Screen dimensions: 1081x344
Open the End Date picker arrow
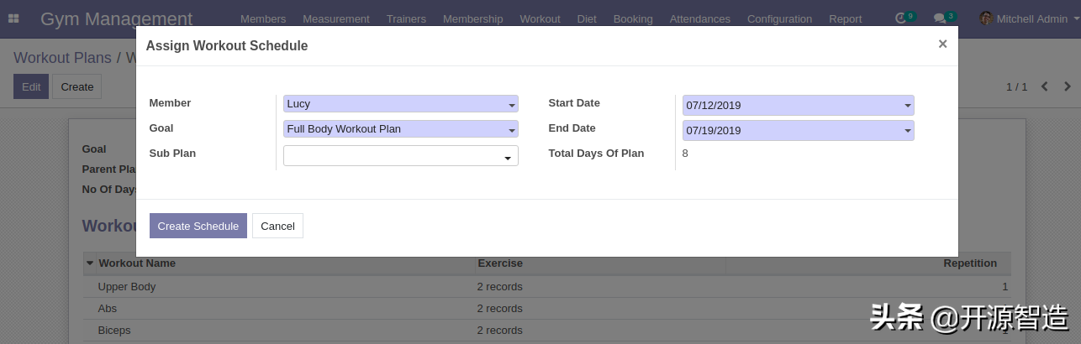[907, 132]
